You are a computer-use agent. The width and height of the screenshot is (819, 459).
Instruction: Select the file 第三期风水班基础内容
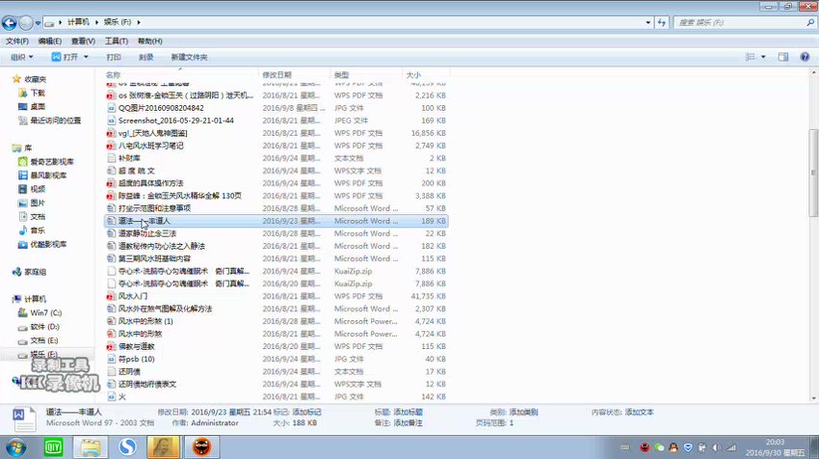click(x=154, y=258)
